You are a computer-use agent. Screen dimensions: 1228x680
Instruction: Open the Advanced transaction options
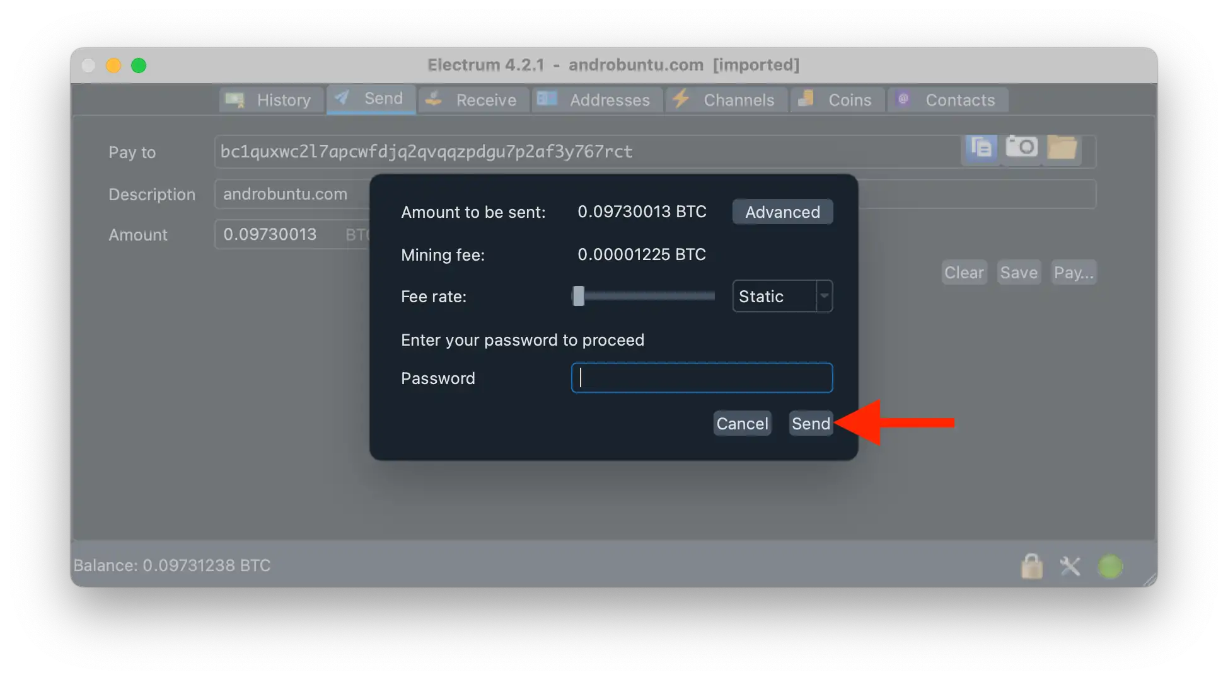782,212
